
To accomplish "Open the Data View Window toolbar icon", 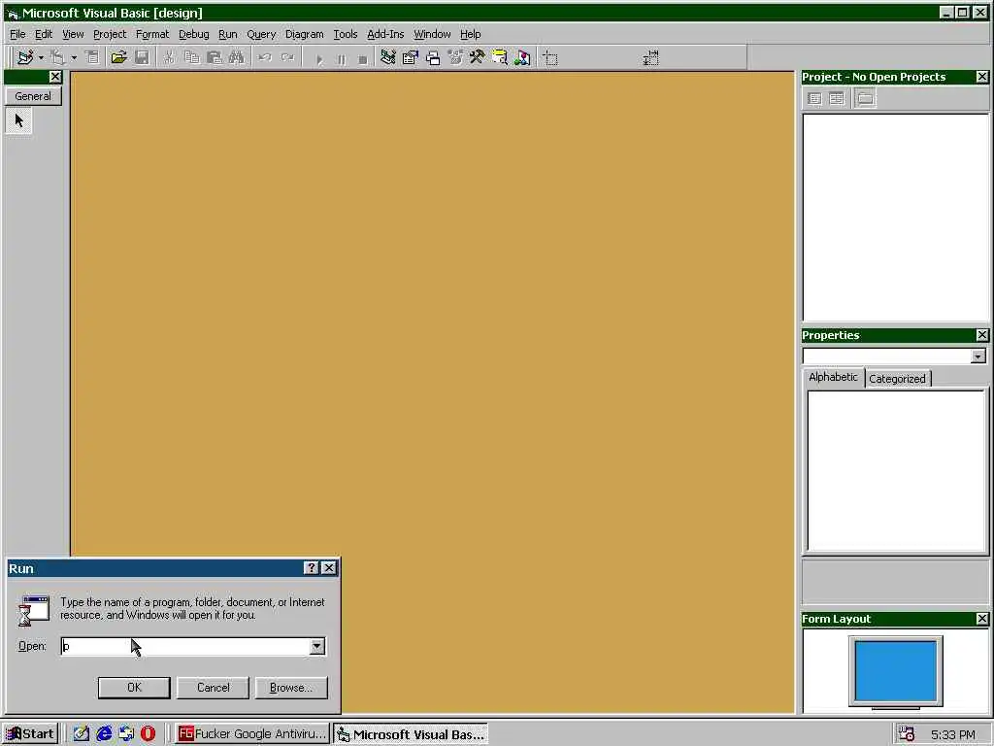I will coord(500,57).
